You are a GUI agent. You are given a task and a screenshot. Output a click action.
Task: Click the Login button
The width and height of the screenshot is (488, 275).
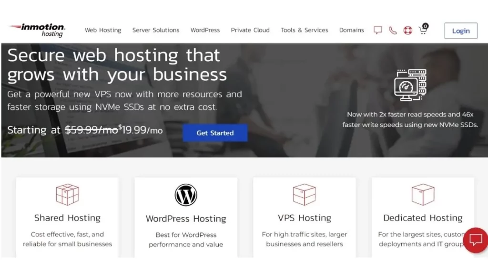click(x=461, y=31)
